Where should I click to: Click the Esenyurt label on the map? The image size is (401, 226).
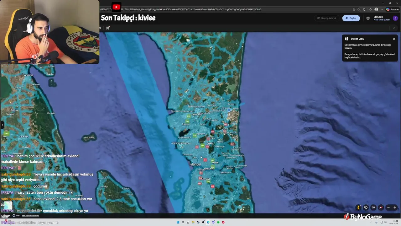[186, 124]
